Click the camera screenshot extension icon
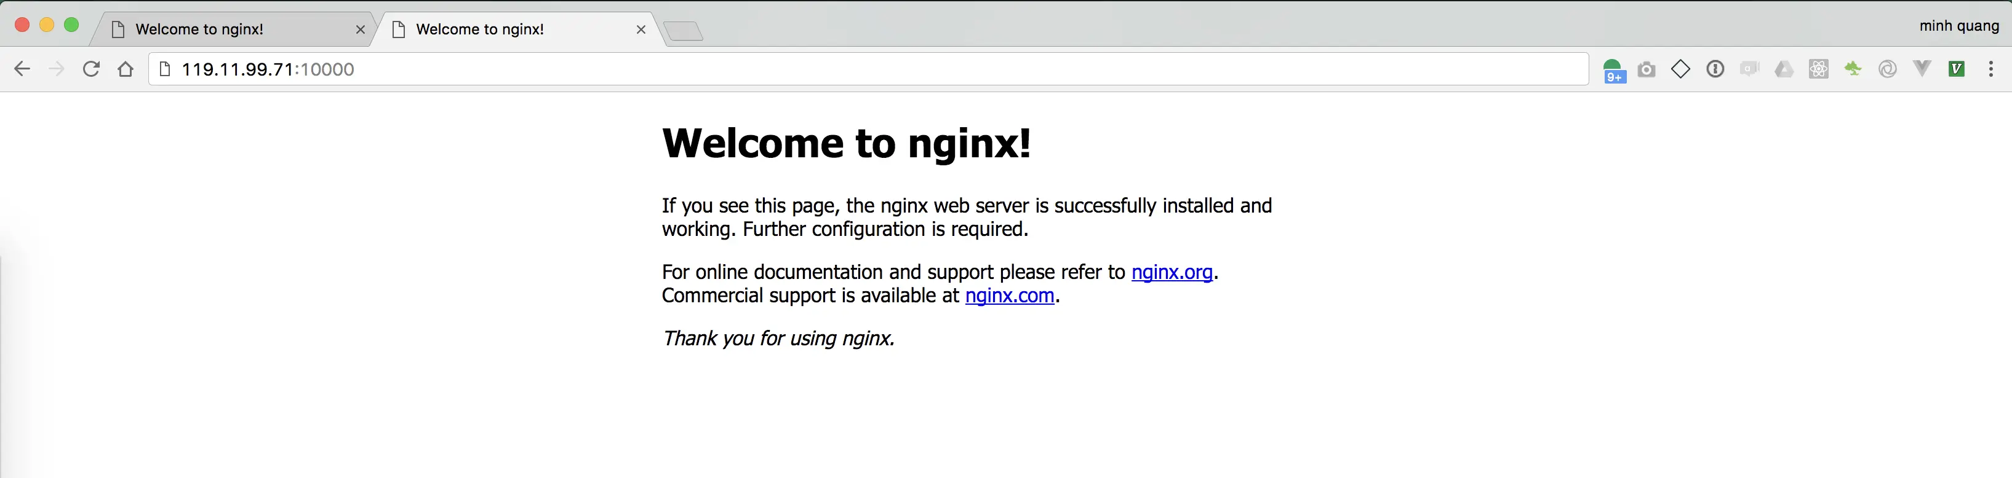 click(x=1647, y=69)
